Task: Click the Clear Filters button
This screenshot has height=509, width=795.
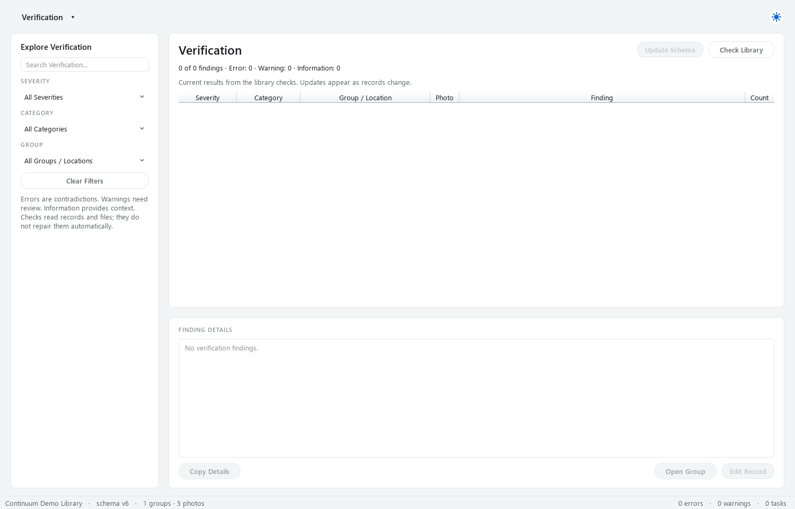Action: [85, 181]
